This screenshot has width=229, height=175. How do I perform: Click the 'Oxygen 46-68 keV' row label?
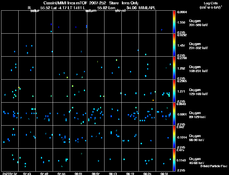(x=197, y=161)
